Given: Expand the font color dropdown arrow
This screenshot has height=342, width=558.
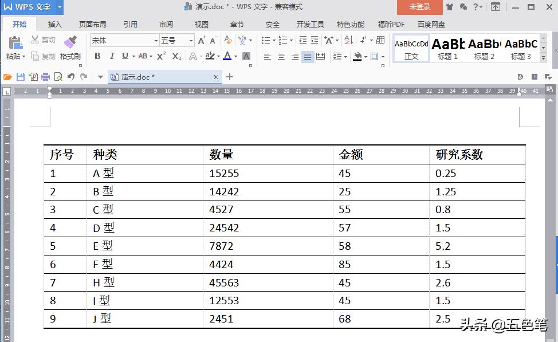Looking at the screenshot, I should click(x=237, y=56).
